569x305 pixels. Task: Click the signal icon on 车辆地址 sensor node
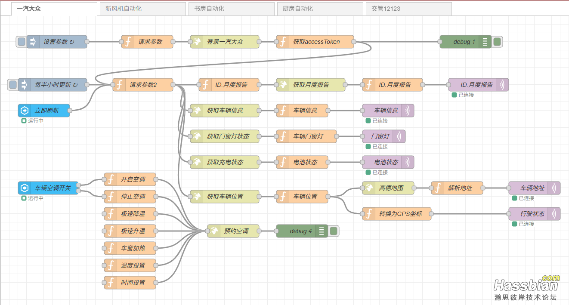[554, 188]
